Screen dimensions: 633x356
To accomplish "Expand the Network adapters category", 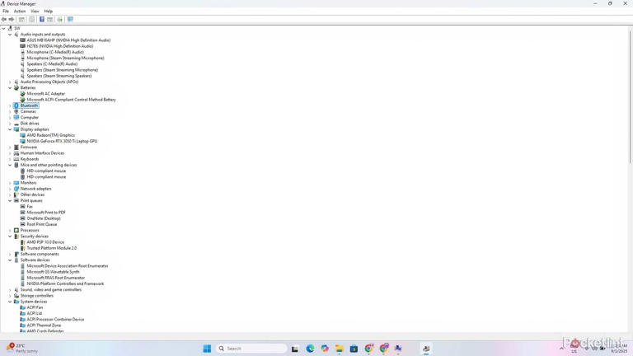I will coord(10,189).
